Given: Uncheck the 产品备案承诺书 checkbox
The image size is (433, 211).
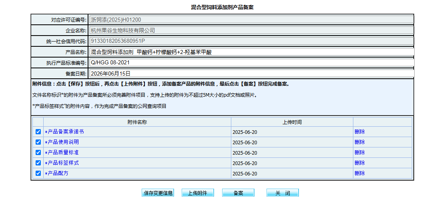Looking at the screenshot, I should pos(38,132).
